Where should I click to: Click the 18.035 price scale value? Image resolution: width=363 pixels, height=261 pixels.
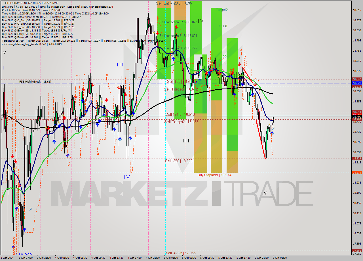click(357, 233)
